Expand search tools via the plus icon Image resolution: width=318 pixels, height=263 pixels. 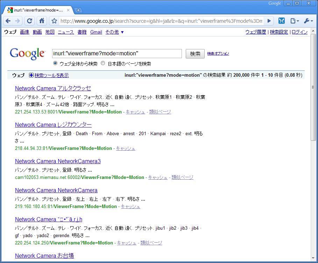[31, 75]
